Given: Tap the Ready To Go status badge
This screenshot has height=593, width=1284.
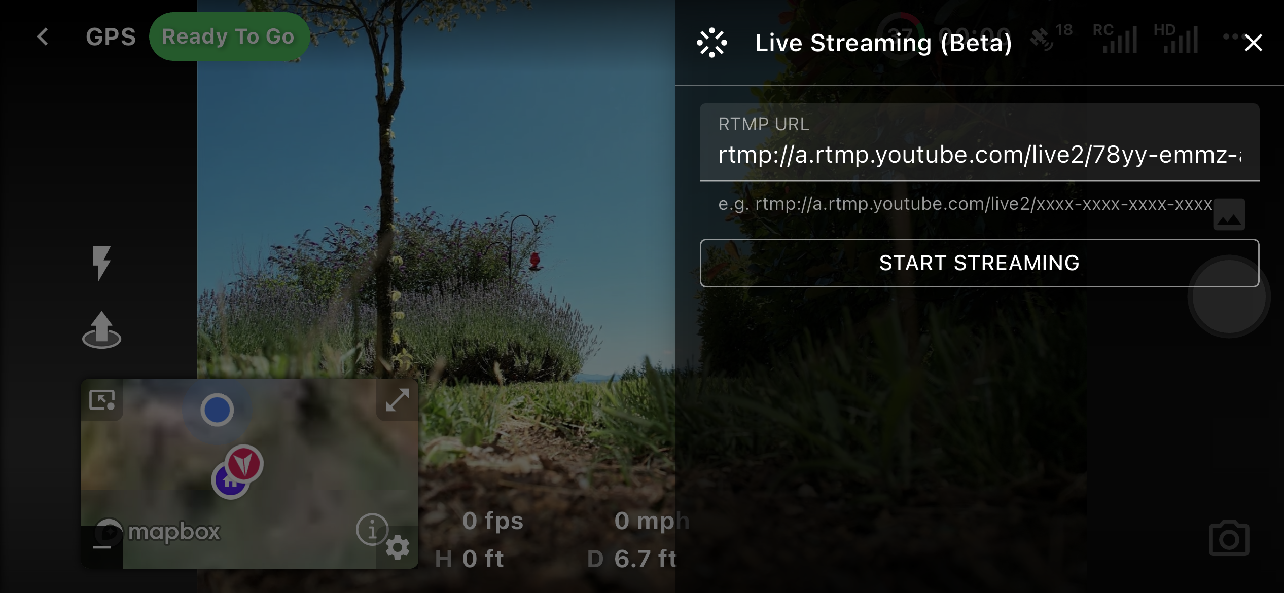Looking at the screenshot, I should [229, 36].
